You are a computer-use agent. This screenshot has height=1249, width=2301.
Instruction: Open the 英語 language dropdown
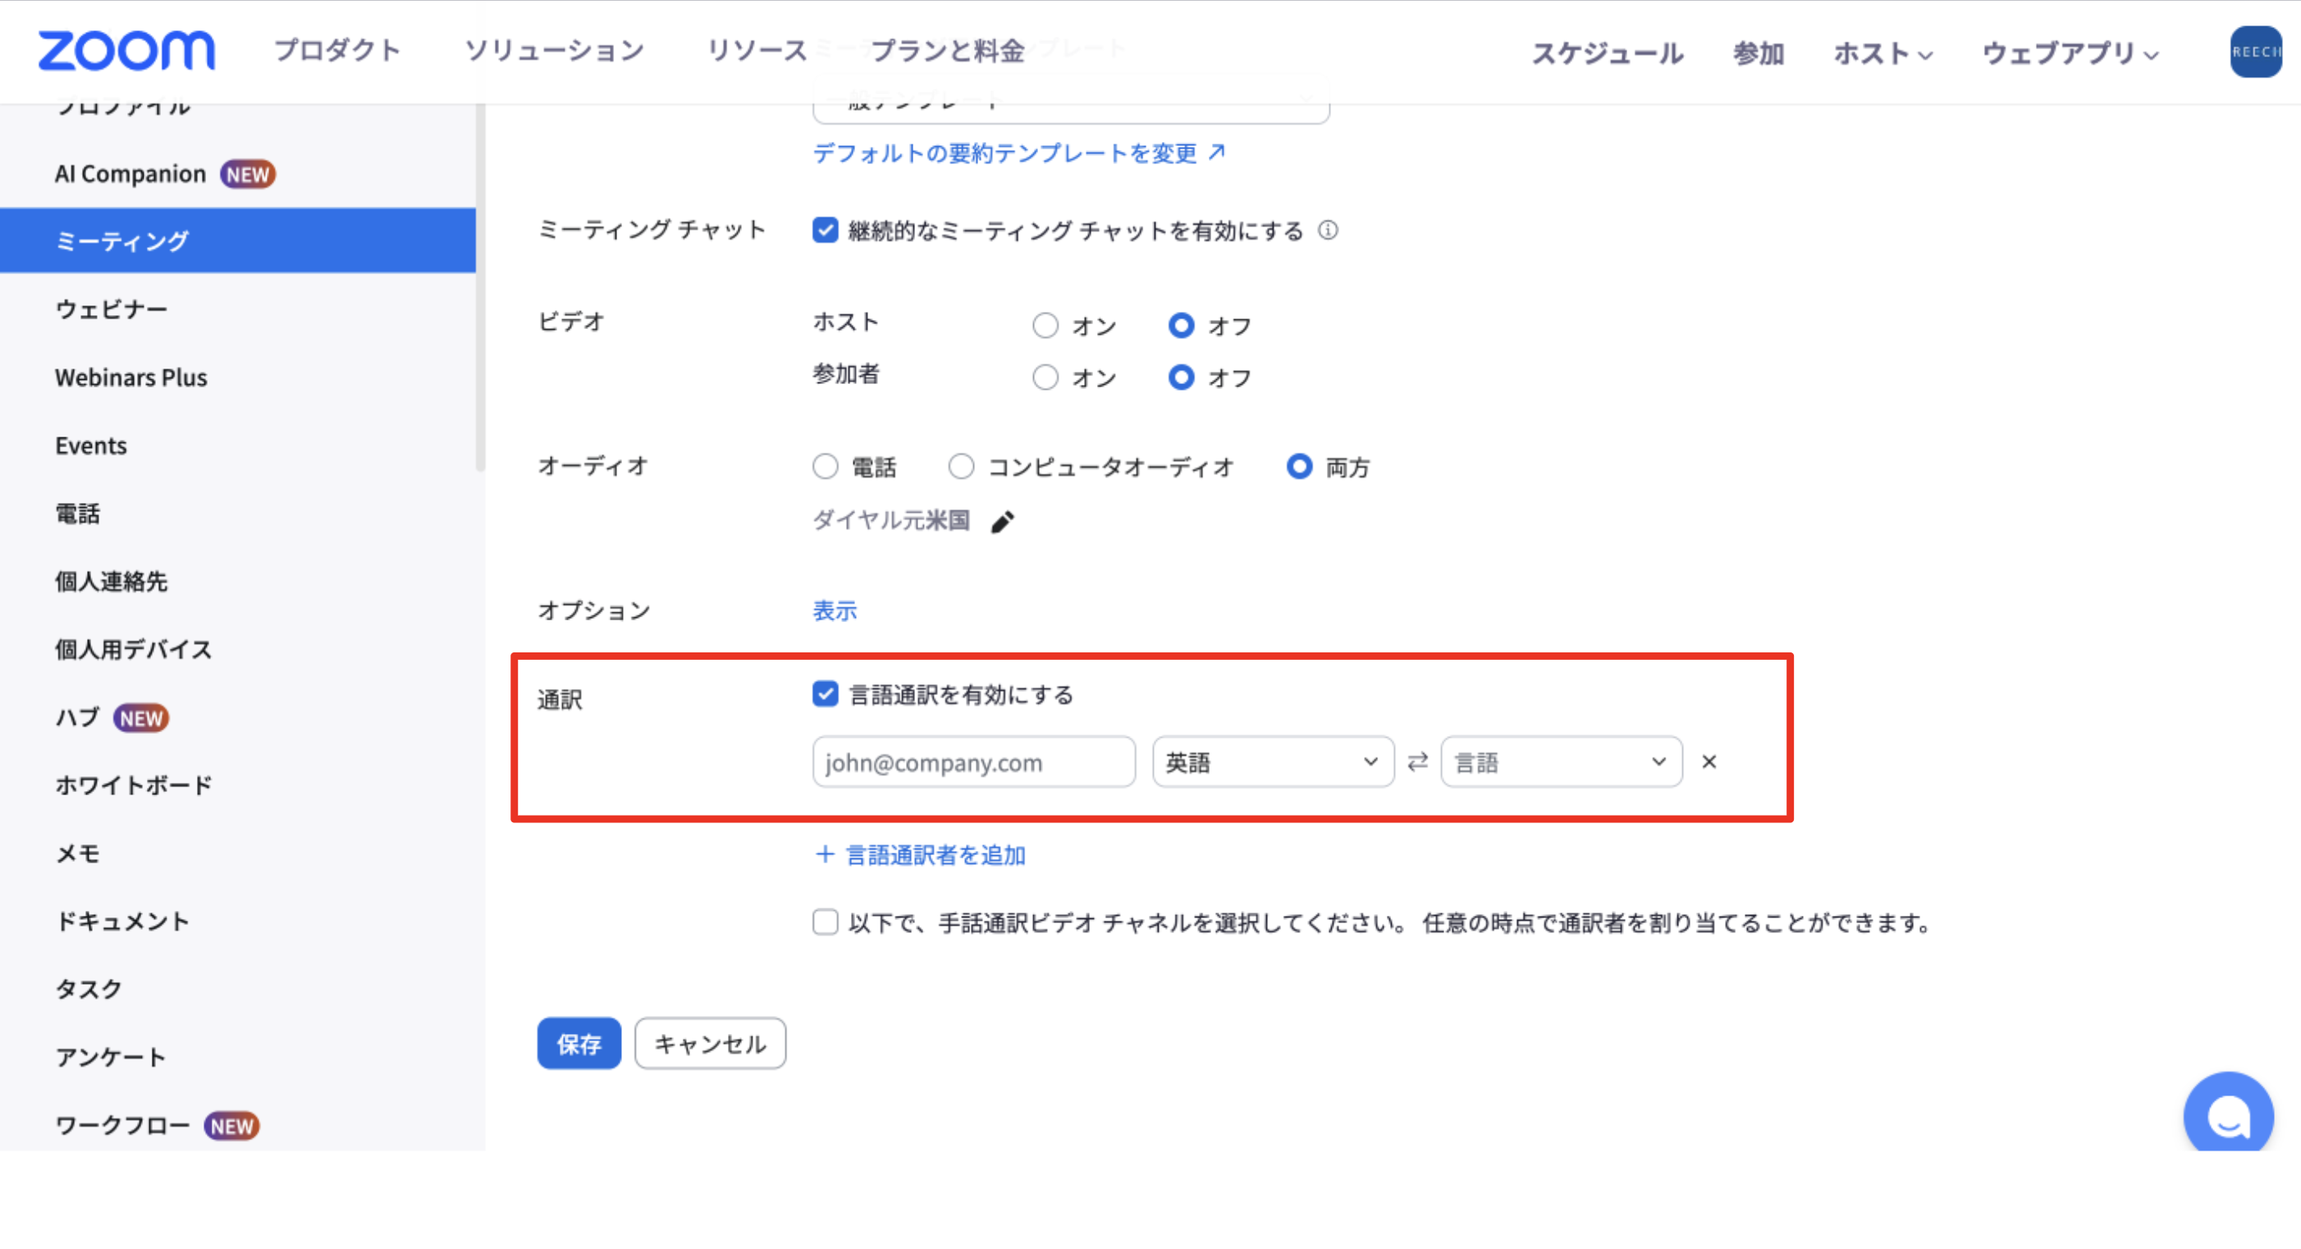[1272, 762]
